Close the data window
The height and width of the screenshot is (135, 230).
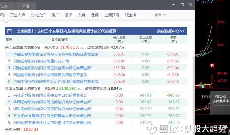pos(191,5)
